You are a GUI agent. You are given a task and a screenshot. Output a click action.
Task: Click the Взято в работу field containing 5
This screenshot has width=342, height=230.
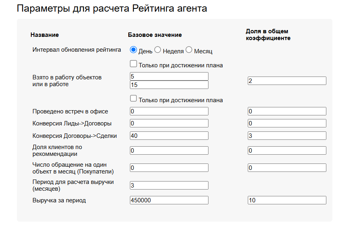[169, 76]
